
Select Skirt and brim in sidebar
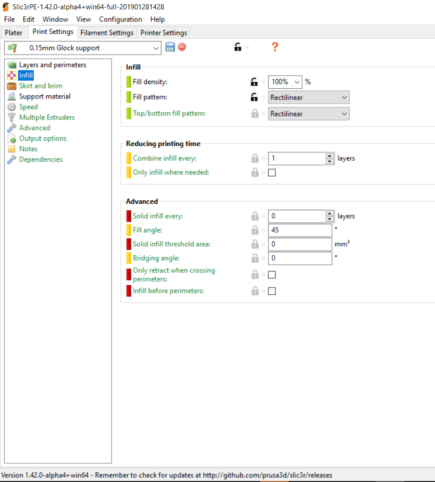41,86
